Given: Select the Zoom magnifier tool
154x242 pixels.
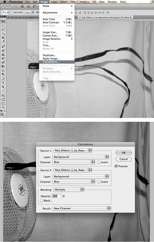Looking at the screenshot, I should pyautogui.click(x=3, y=107).
